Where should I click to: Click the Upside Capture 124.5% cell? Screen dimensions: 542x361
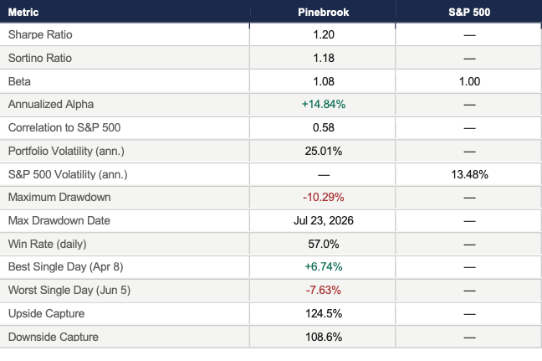tap(324, 313)
